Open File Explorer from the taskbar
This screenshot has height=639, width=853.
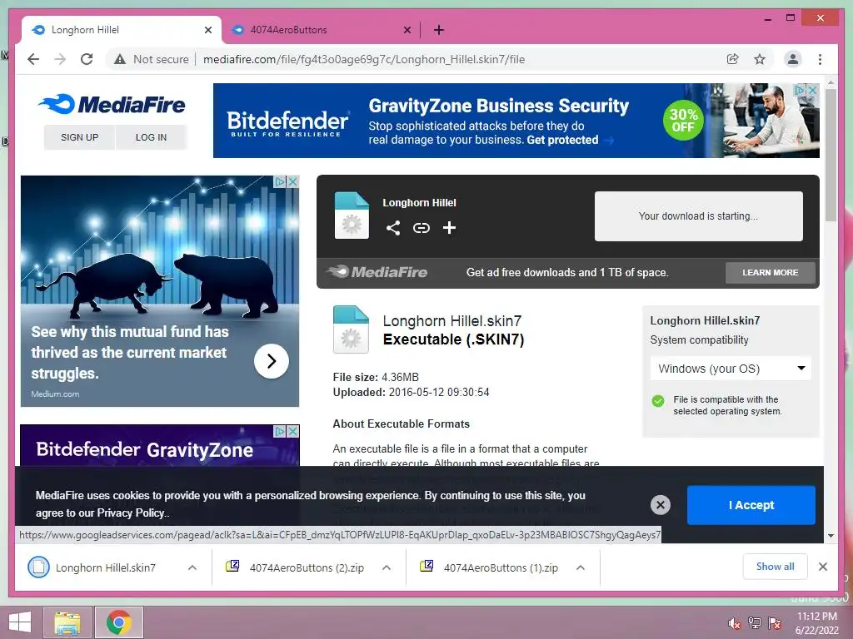point(67,622)
